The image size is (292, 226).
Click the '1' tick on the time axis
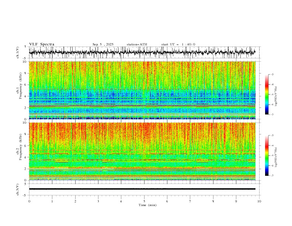(52, 201)
